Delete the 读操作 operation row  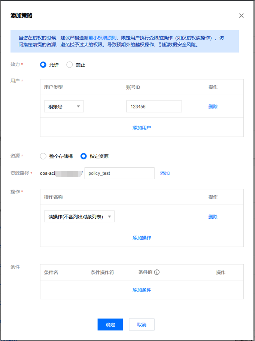pyautogui.click(x=213, y=216)
